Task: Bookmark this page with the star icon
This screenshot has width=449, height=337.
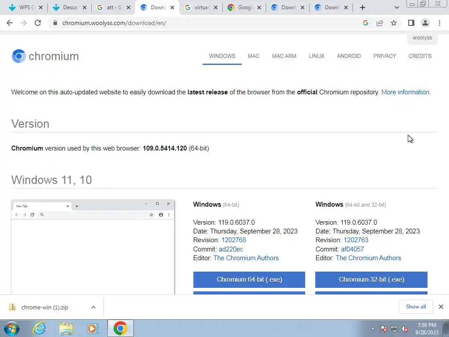Action: (x=394, y=23)
